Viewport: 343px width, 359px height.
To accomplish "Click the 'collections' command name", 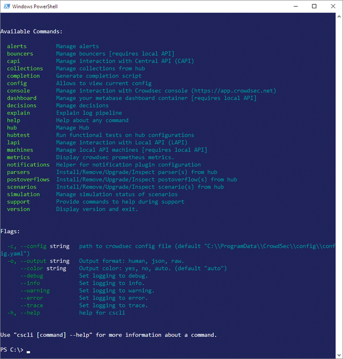I will click(x=25, y=68).
